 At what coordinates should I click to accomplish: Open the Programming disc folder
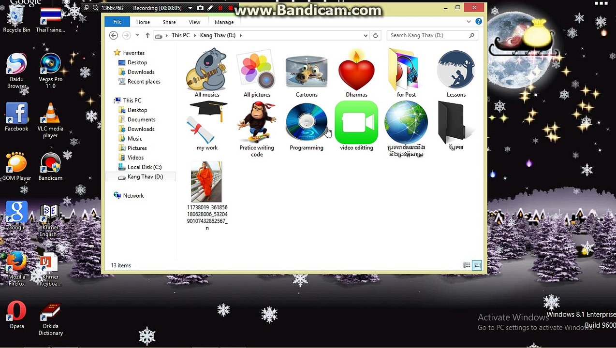[307, 127]
